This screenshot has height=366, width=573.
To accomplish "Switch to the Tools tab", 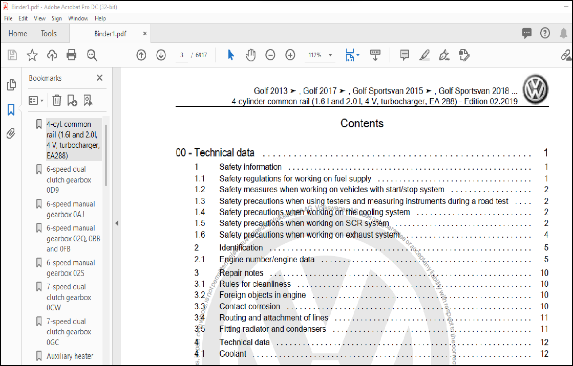I will click(x=49, y=34).
